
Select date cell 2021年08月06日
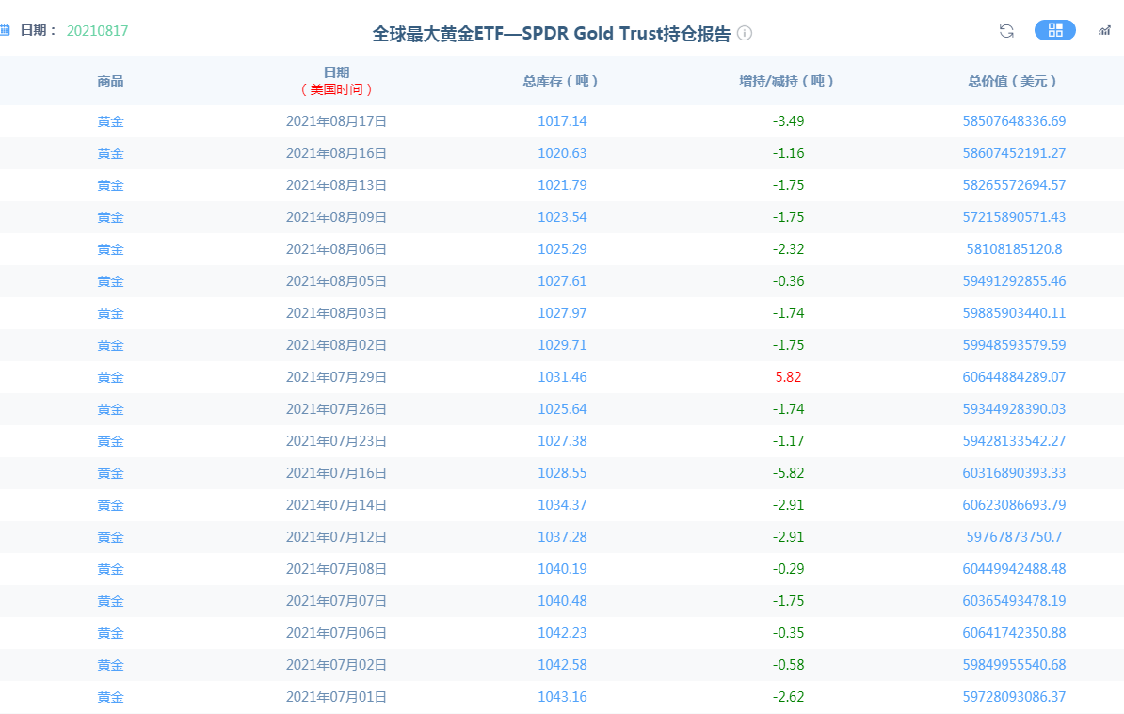coord(336,249)
